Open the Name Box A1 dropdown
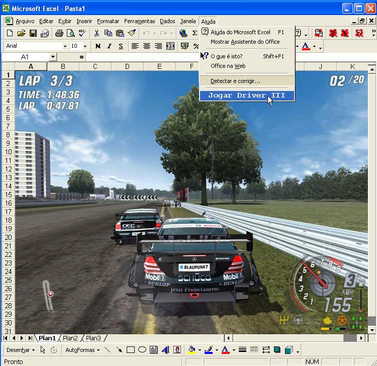The image size is (377, 366). click(x=53, y=57)
